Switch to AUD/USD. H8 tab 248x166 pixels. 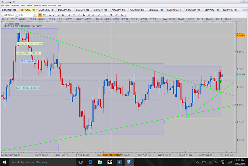click(46, 10)
